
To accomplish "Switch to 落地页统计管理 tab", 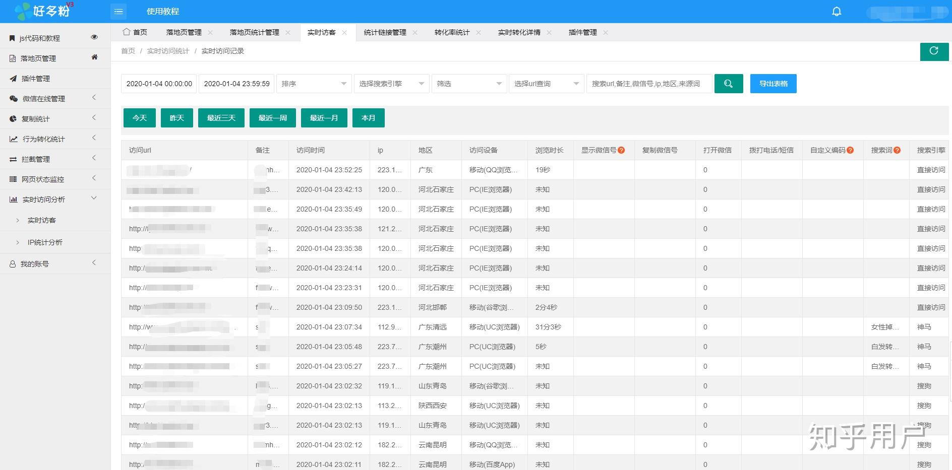I will [254, 32].
